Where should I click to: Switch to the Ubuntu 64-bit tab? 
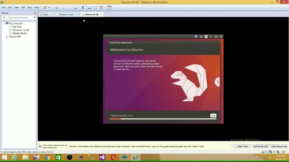pos(92,14)
